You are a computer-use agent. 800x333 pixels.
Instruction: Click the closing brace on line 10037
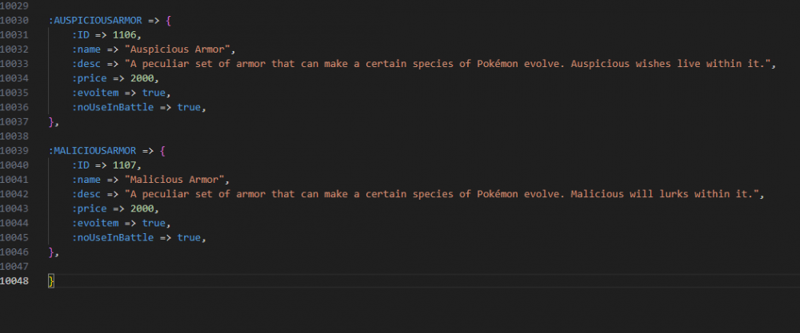(50, 121)
